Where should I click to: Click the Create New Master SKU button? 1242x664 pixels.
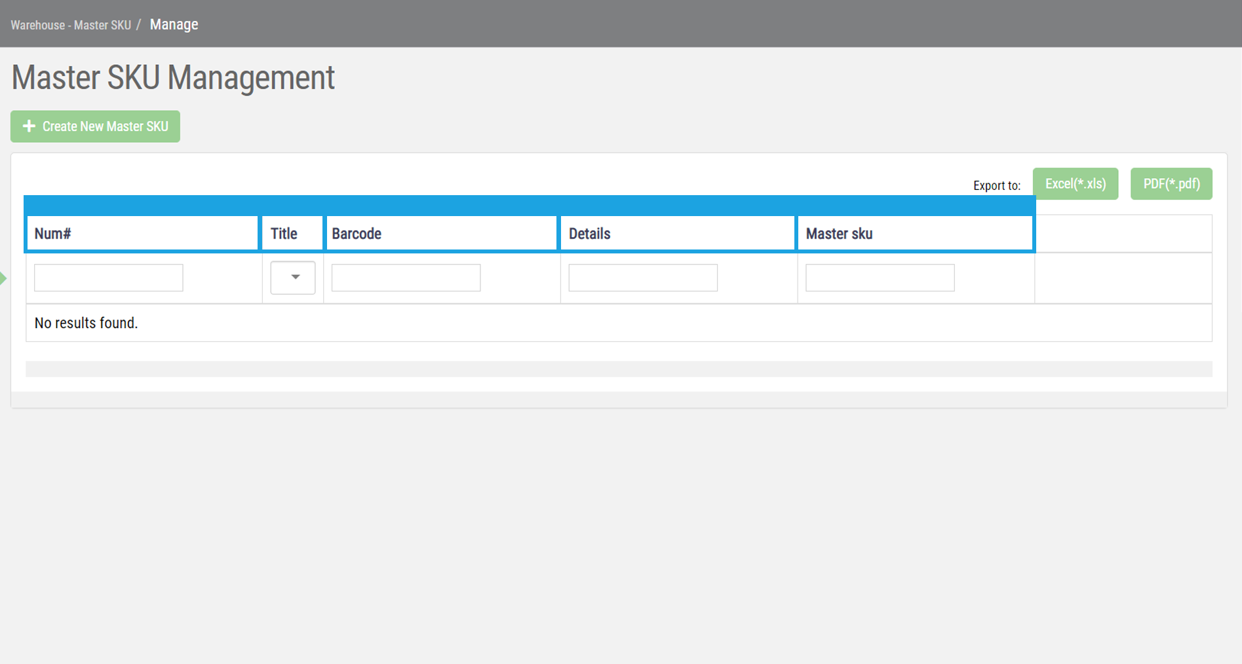[x=95, y=126]
